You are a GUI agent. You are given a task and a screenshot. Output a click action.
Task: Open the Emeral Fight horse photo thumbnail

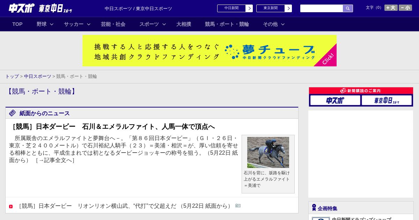268,152
